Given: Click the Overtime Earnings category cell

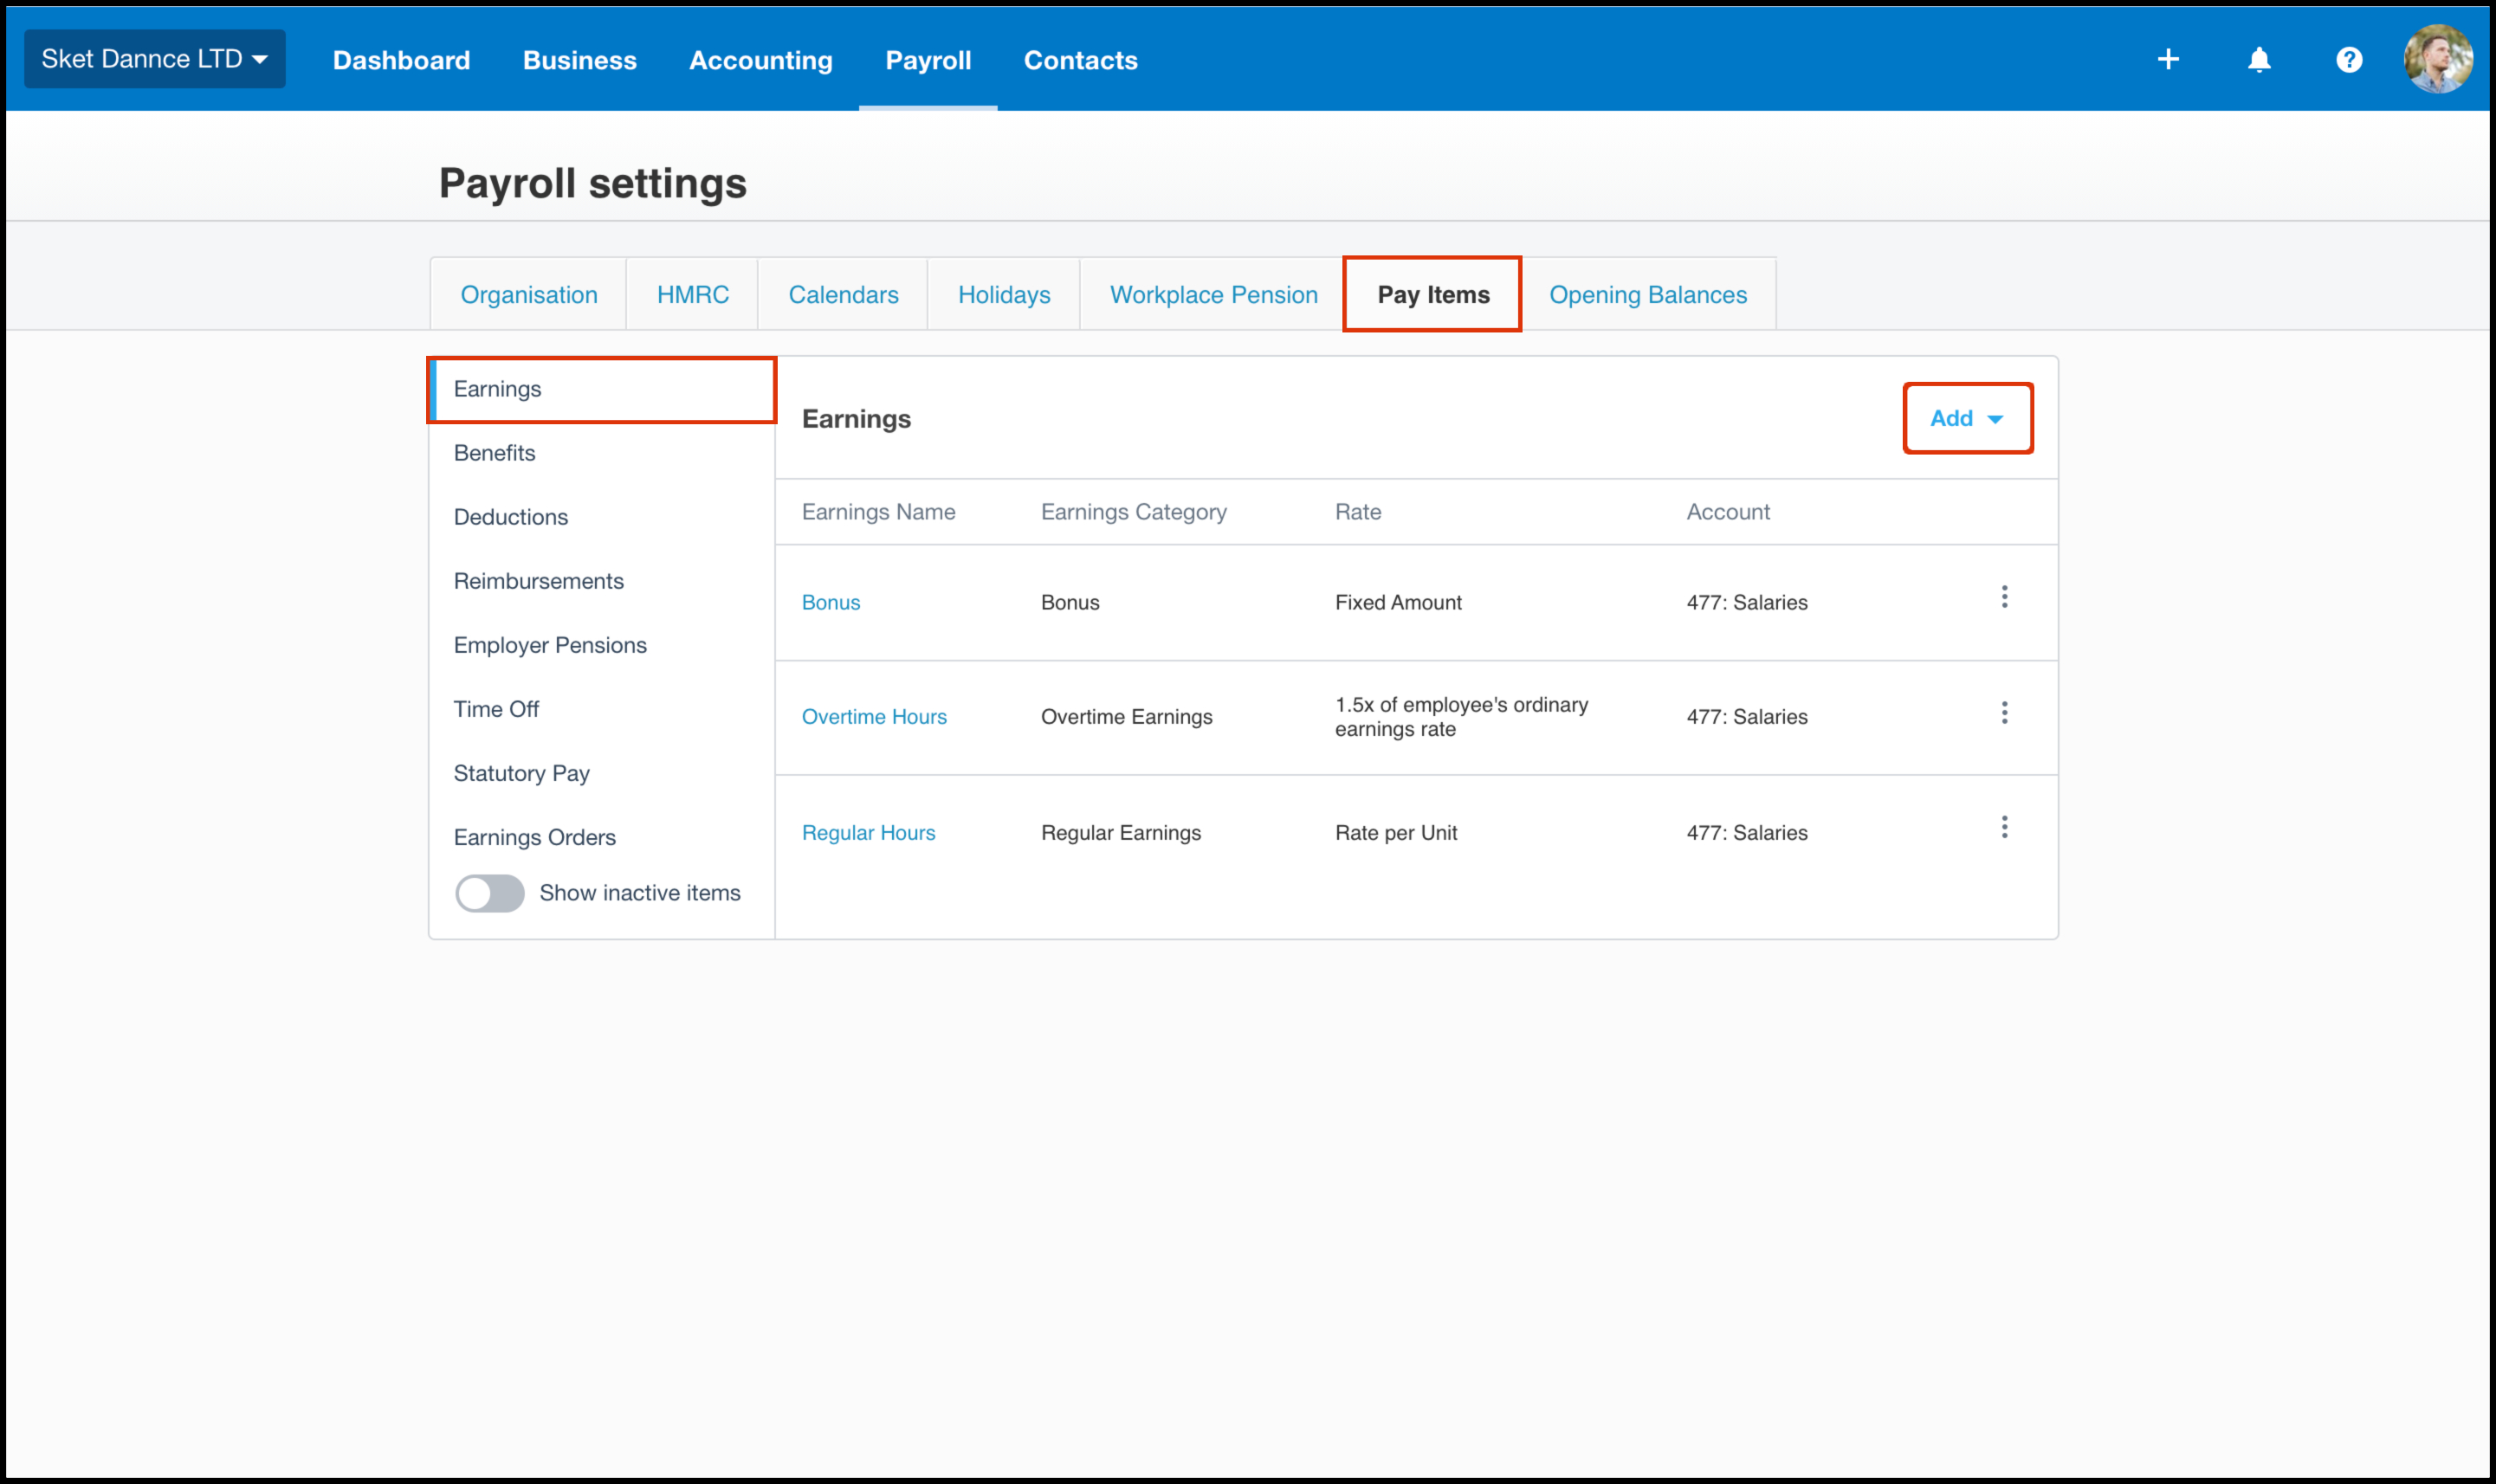Looking at the screenshot, I should tap(1126, 717).
